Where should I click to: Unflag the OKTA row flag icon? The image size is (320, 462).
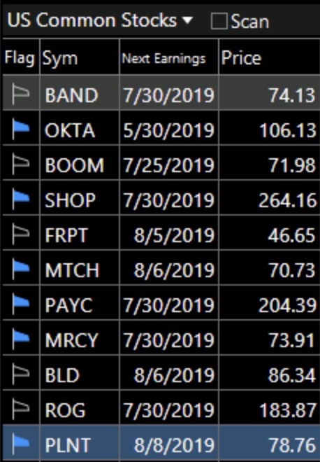pos(20,129)
